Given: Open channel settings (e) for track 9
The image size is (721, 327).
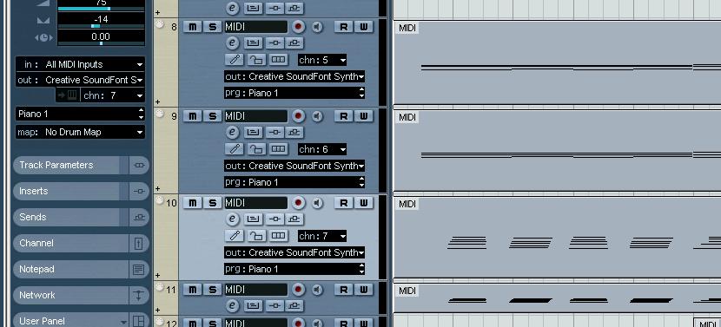Looking at the screenshot, I should (x=233, y=132).
